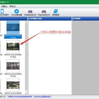Click the image list vertical scrollbar track

(26, 58)
